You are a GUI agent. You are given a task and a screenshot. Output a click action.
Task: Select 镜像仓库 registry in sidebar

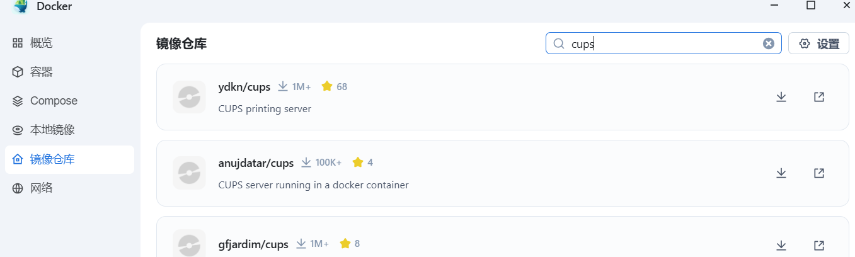pyautogui.click(x=69, y=159)
